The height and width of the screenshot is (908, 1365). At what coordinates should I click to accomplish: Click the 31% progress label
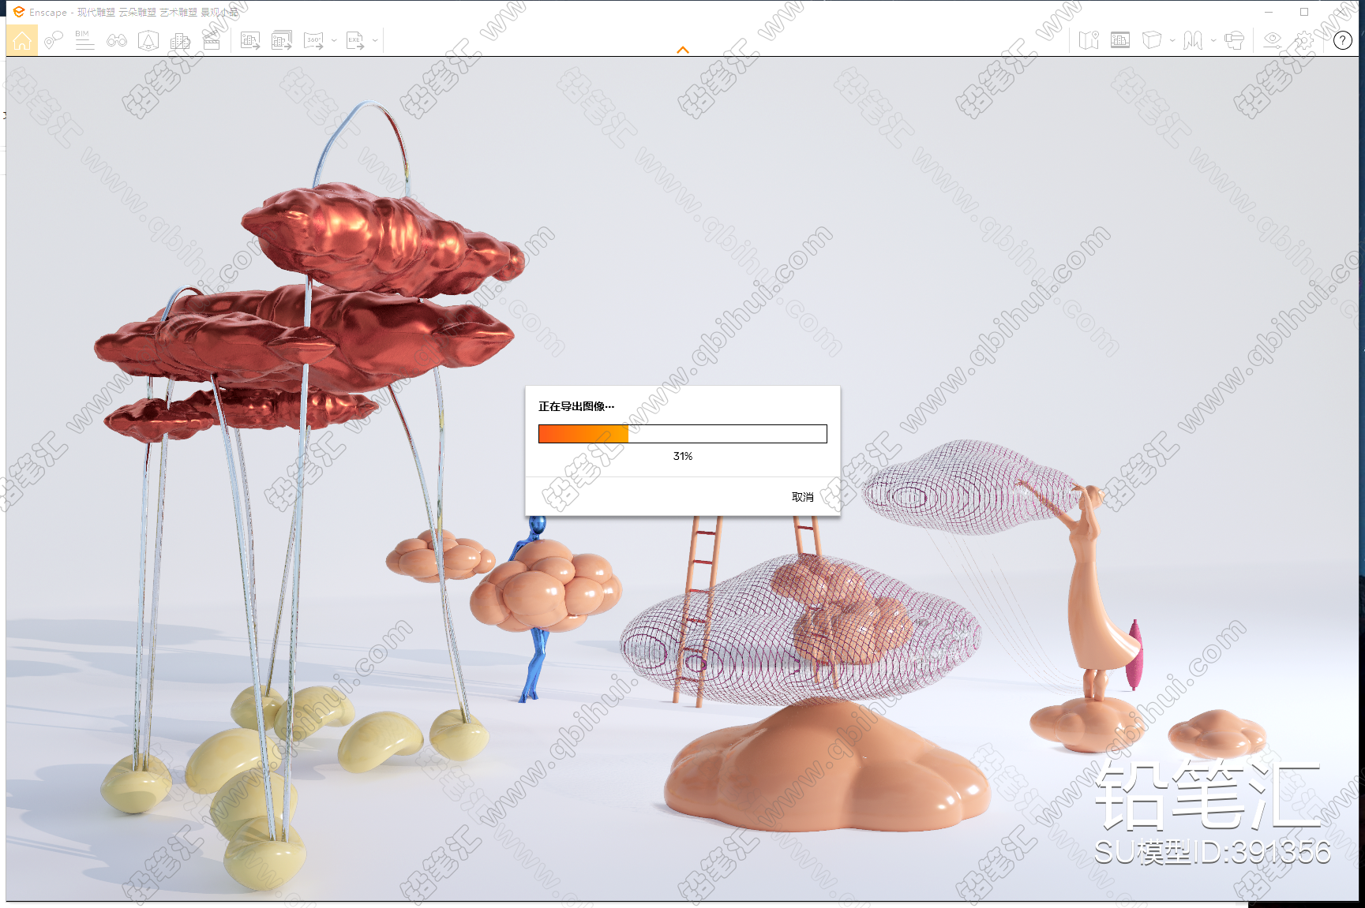(683, 456)
